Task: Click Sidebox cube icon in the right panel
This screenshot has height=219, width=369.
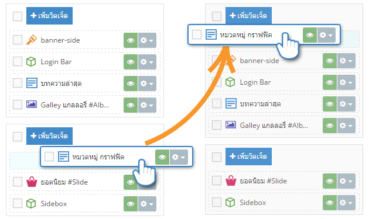Action: coord(230,202)
